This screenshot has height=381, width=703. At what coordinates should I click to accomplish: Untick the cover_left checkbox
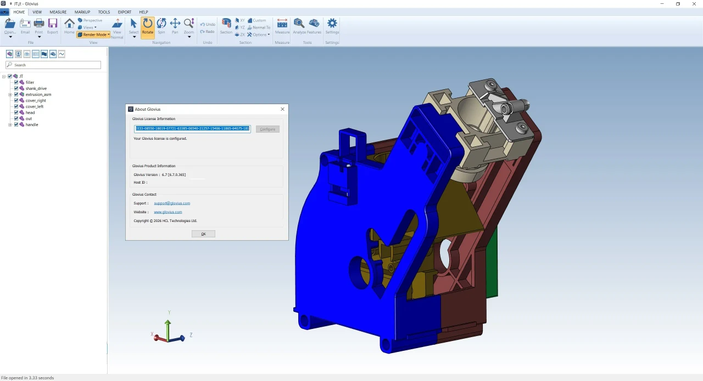coord(16,106)
